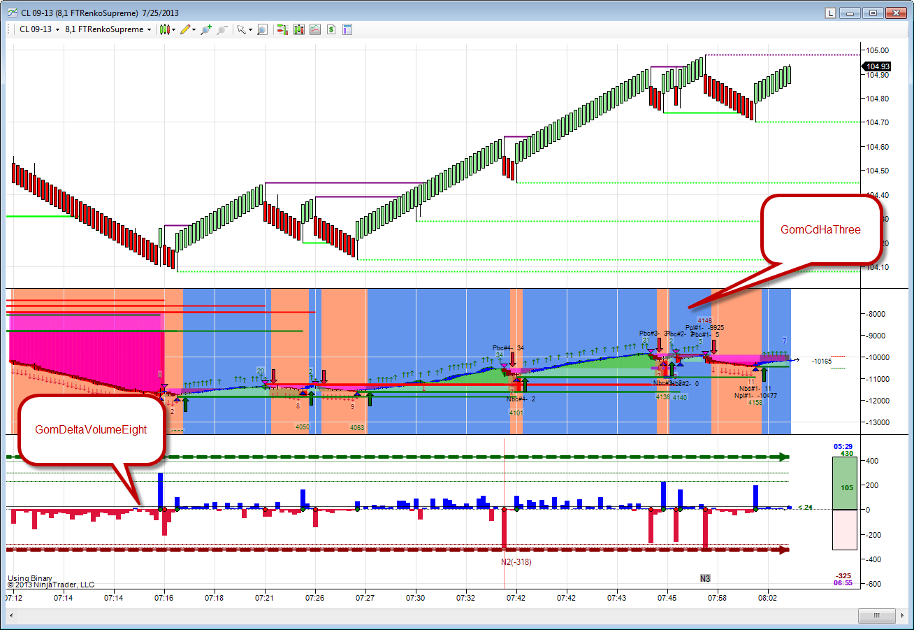Click the 07:30 time axis label
The image size is (914, 630).
(x=416, y=598)
